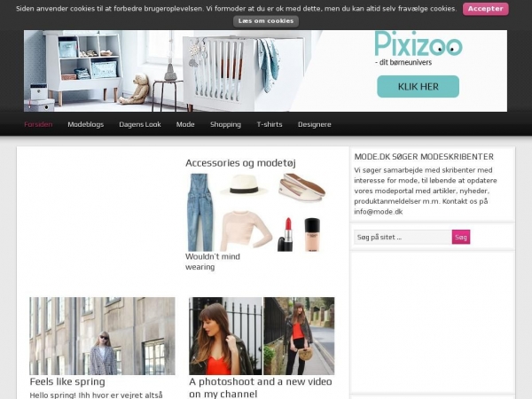
Task: Select the white hat product image
Action: pyautogui.click(x=244, y=185)
